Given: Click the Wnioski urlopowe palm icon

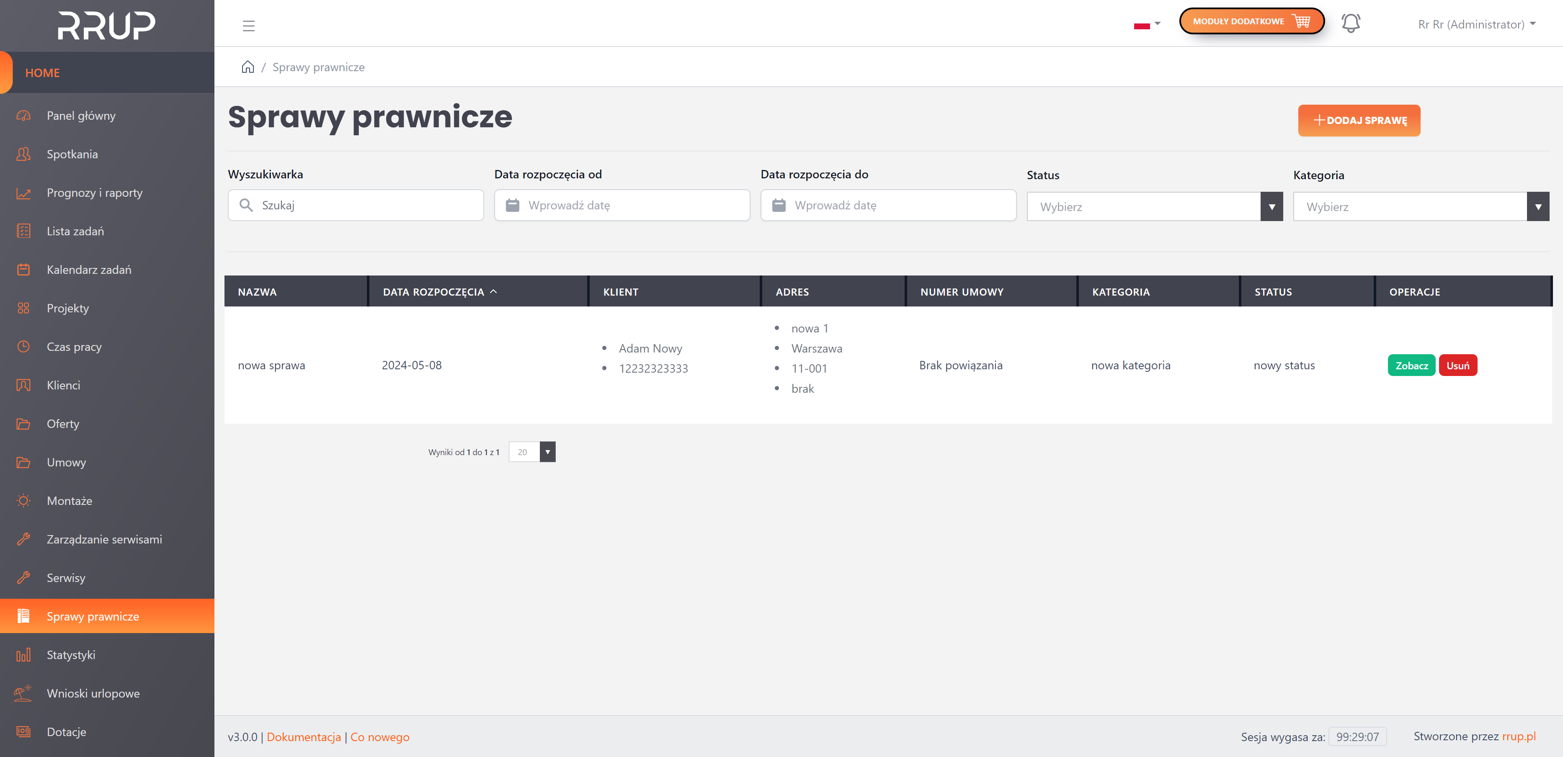Looking at the screenshot, I should click(24, 693).
